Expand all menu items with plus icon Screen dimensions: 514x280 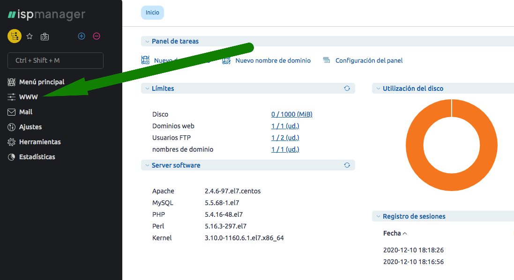click(x=82, y=36)
